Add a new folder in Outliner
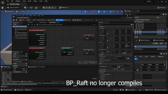Viewport: 168px width, 94px height. pyautogui.click(x=163, y=14)
